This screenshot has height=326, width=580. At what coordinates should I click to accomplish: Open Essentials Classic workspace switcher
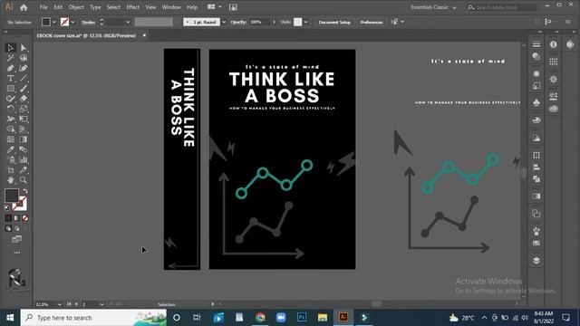(x=433, y=7)
